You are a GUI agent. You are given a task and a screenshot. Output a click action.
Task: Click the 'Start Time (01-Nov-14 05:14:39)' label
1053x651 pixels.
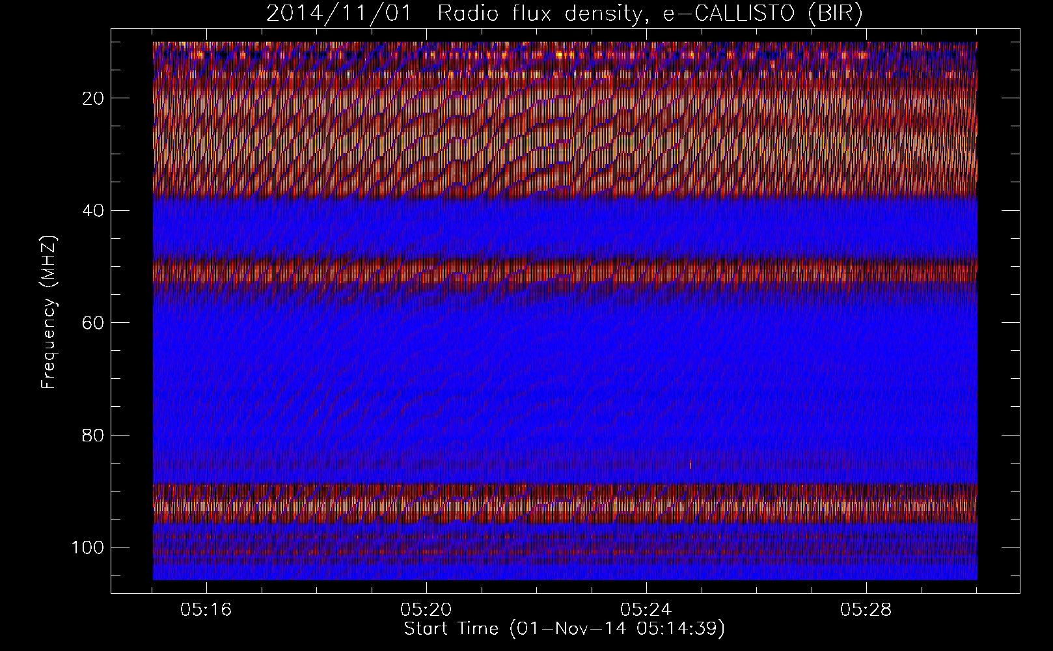coord(564,629)
